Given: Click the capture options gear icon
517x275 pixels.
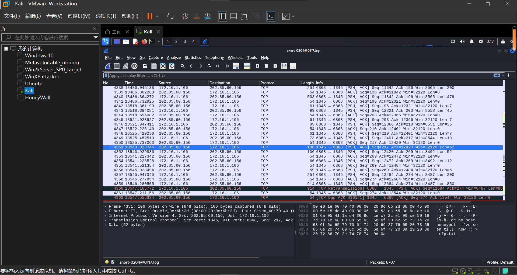Looking at the screenshot, I should (x=134, y=66).
